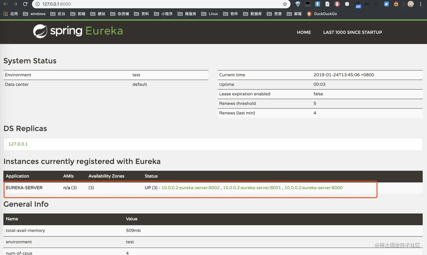The width and height of the screenshot is (427, 255).
Task: Open the Linux bookmark folder
Action: coord(210,14)
